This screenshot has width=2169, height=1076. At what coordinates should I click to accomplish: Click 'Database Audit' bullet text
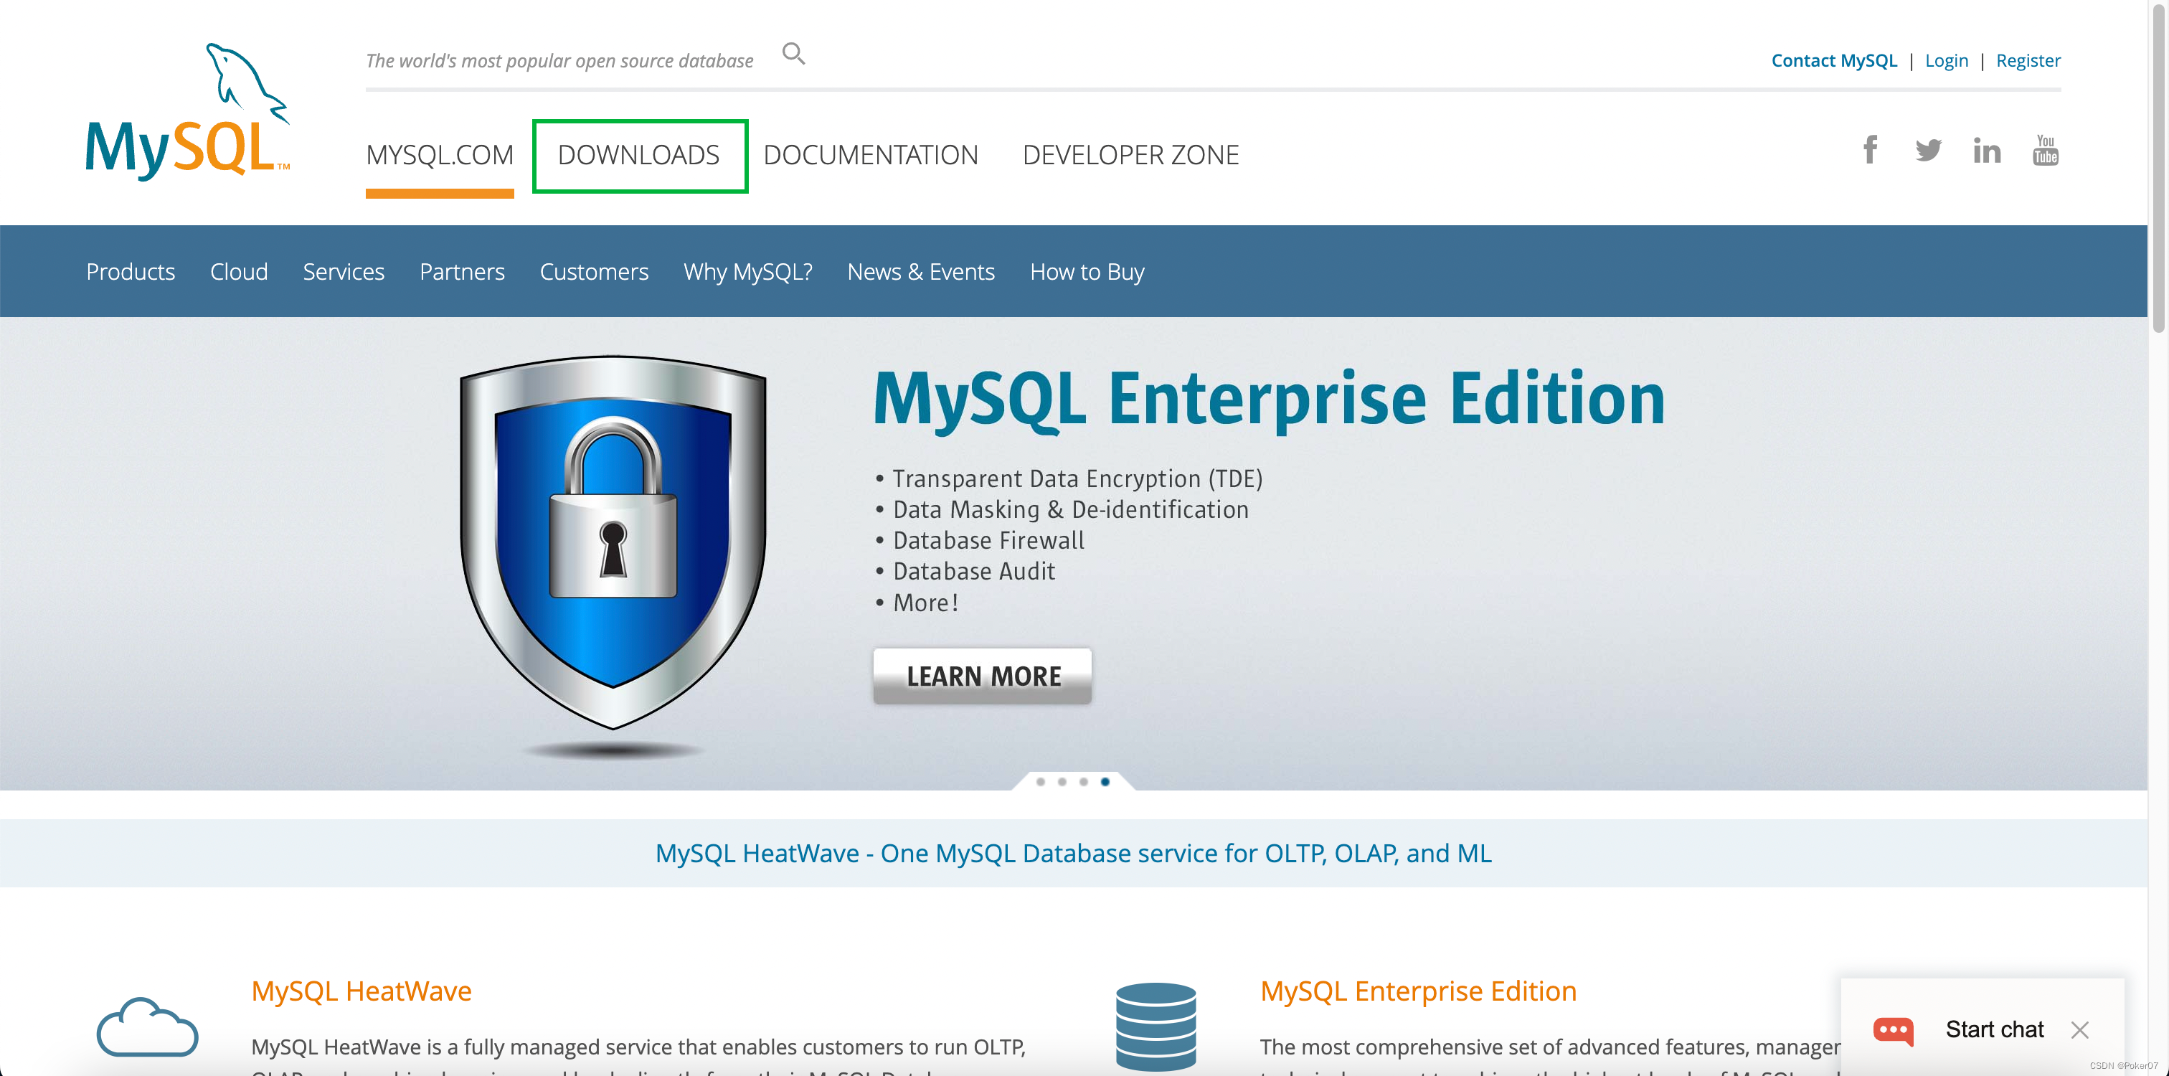(973, 571)
